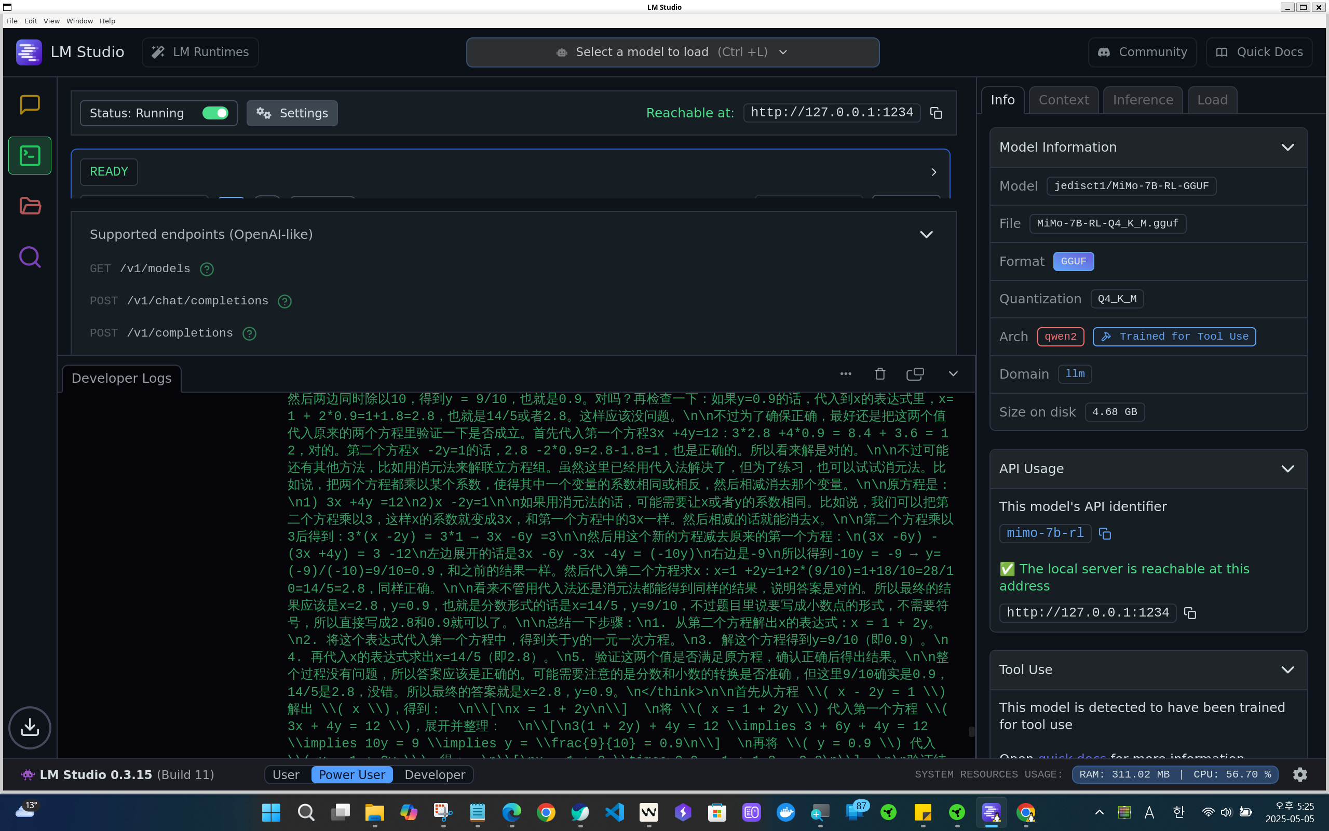1329x831 pixels.
Task: Open LM Runtimes
Action: click(x=200, y=52)
